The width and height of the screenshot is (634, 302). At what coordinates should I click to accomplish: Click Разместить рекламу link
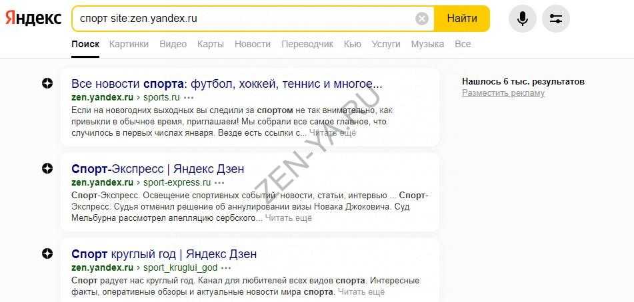pos(503,93)
